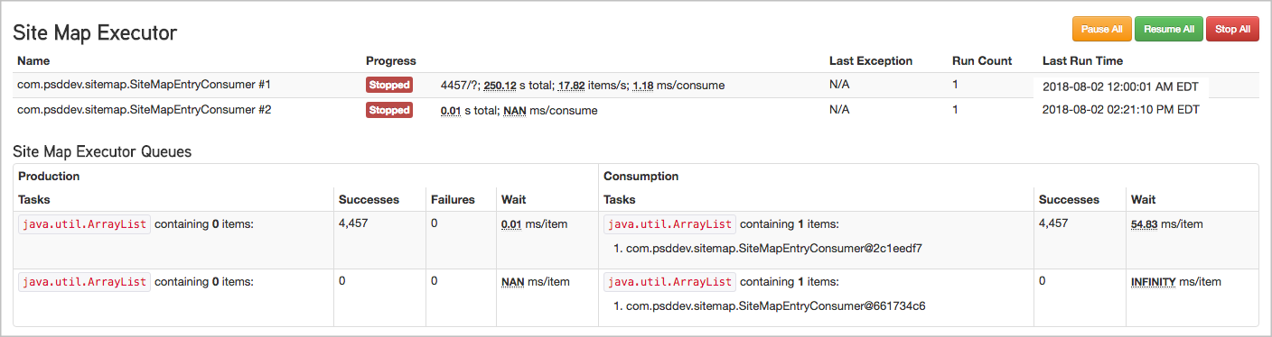The image size is (1272, 337).
Task: Click the Last Run Time column header
Action: 1082,61
